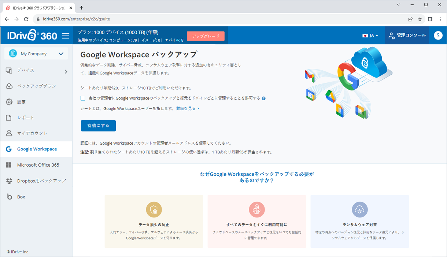447x257 pixels.
Task: Open the Devices sidebar icon
Action: 9,70
